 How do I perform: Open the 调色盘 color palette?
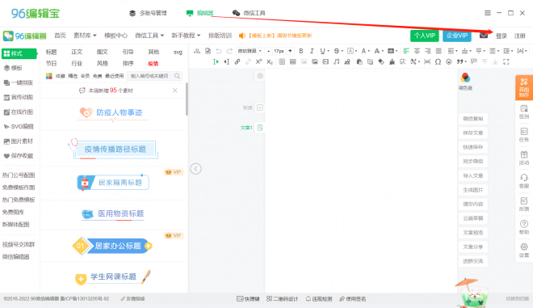click(x=465, y=81)
